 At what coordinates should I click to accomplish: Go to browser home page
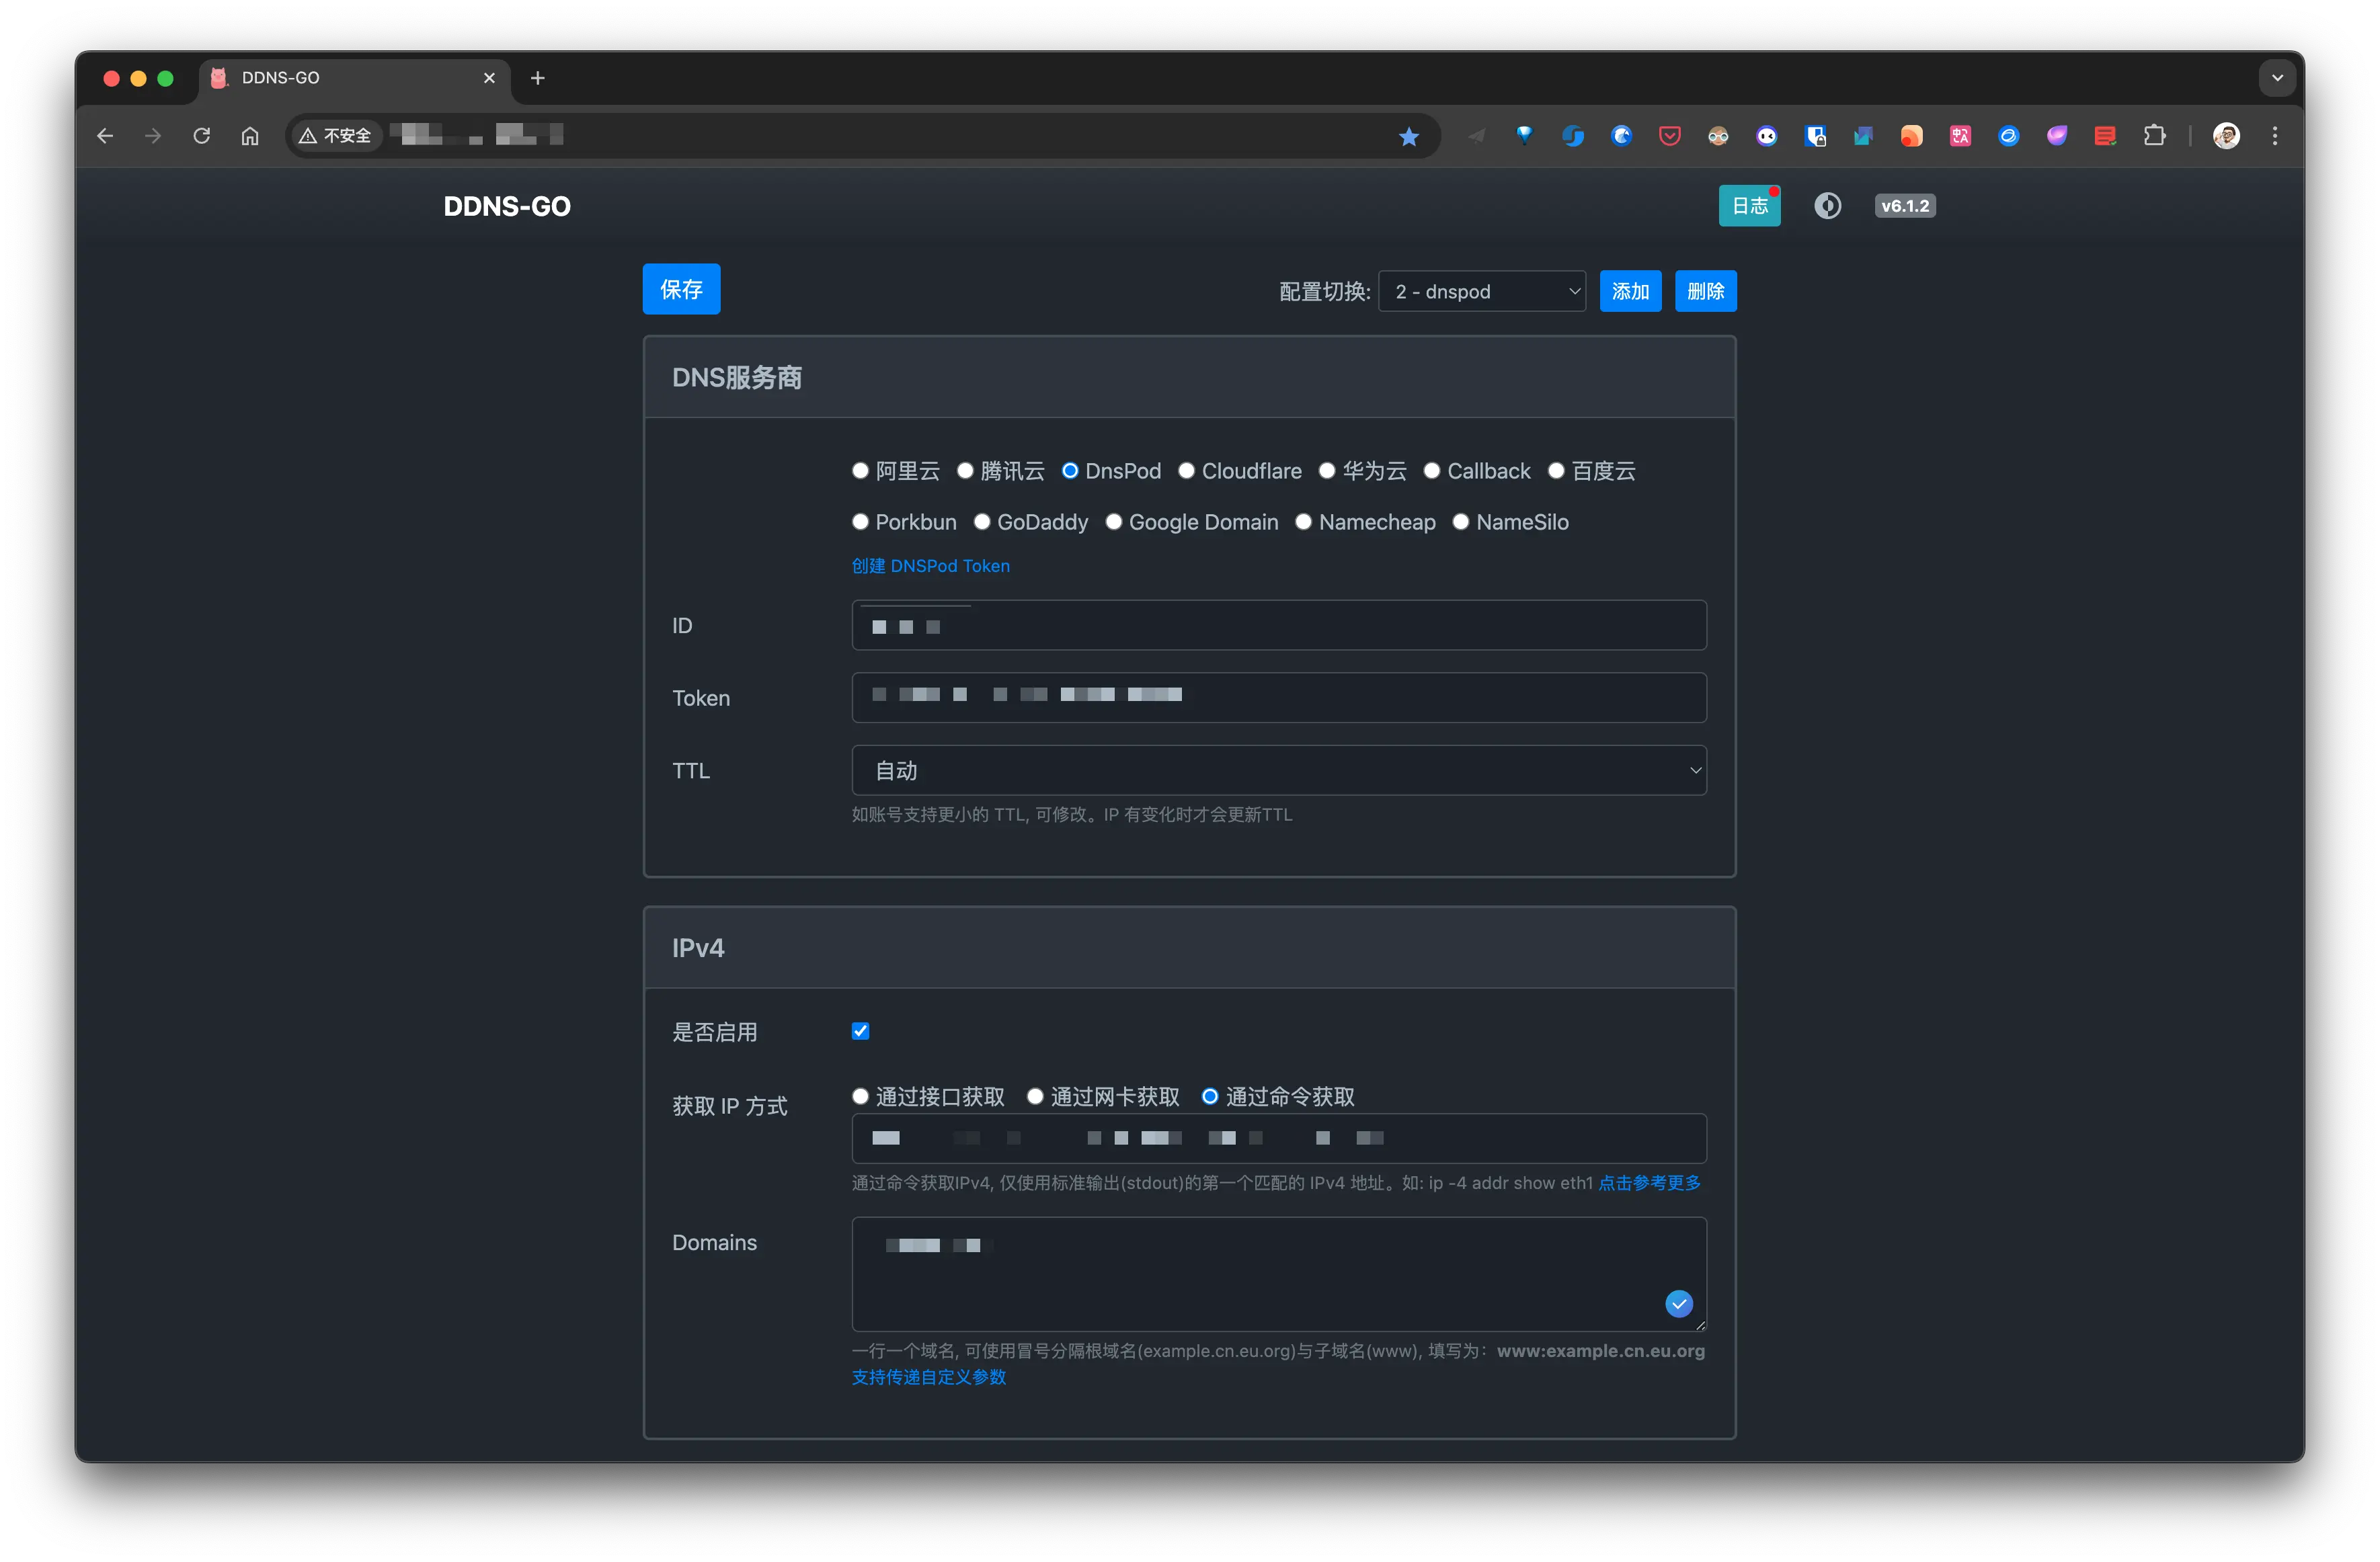(250, 136)
